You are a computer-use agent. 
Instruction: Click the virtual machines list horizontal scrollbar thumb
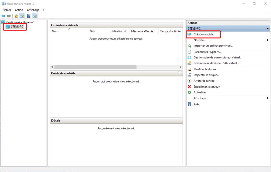pyautogui.click(x=95, y=67)
